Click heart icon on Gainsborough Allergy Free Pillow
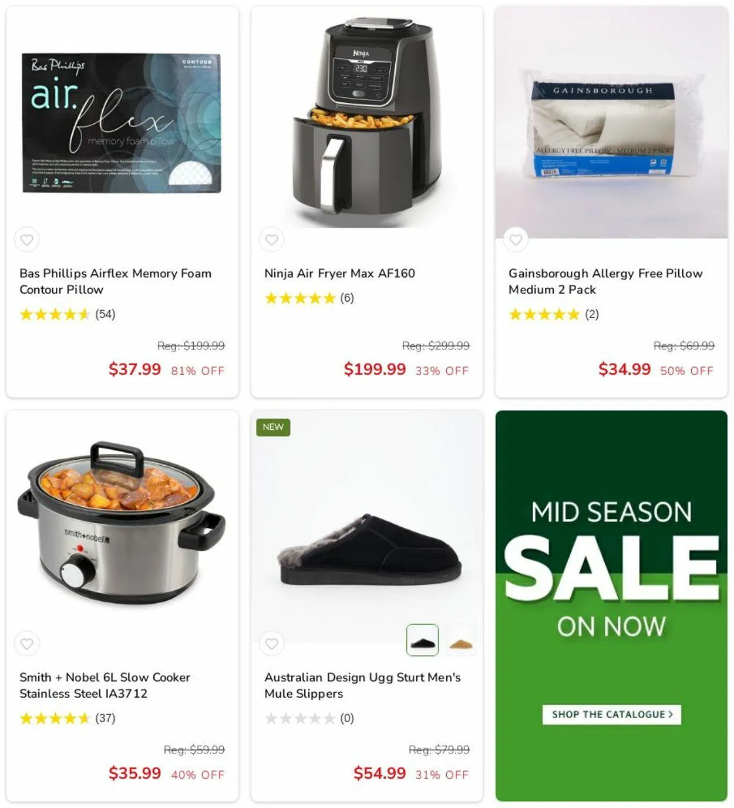This screenshot has width=734, height=808. tap(516, 240)
